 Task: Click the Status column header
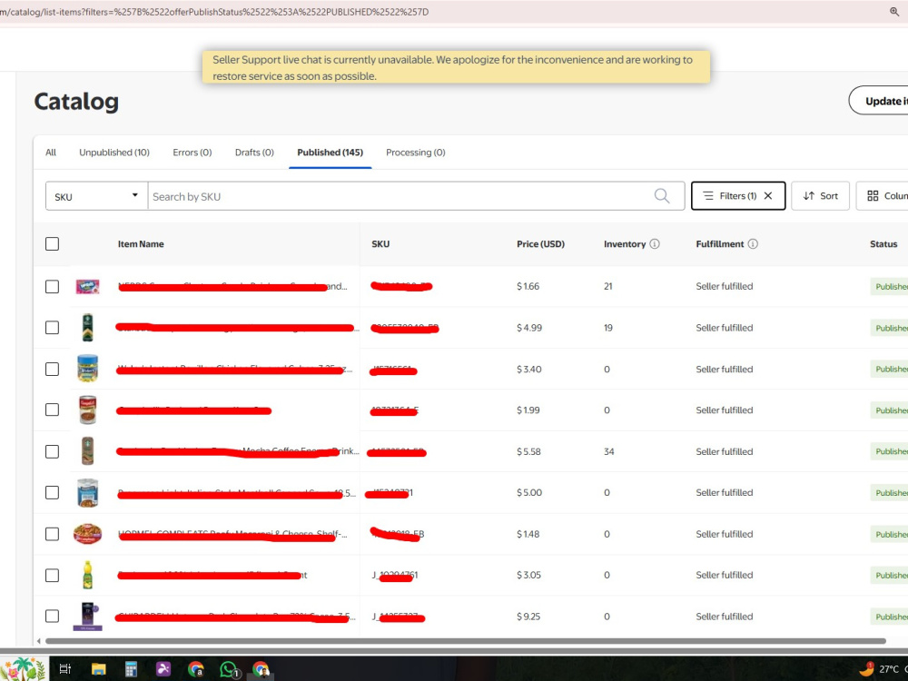pos(883,243)
